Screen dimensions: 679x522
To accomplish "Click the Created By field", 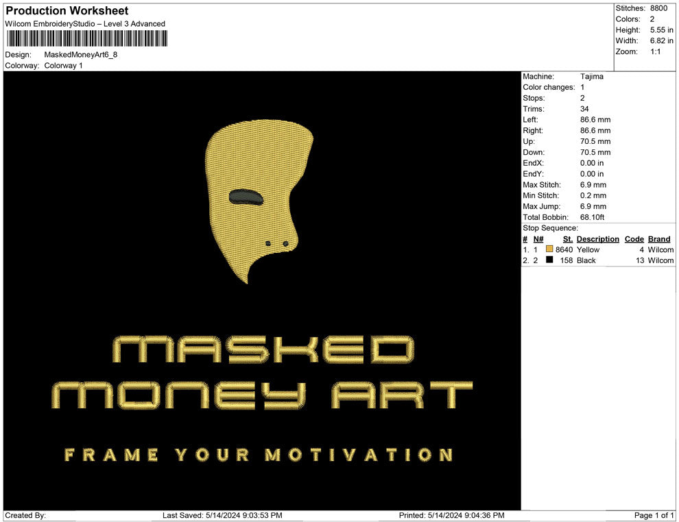I will [x=25, y=515].
